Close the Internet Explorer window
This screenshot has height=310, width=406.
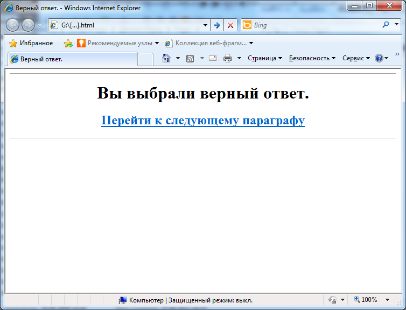[x=389, y=6]
